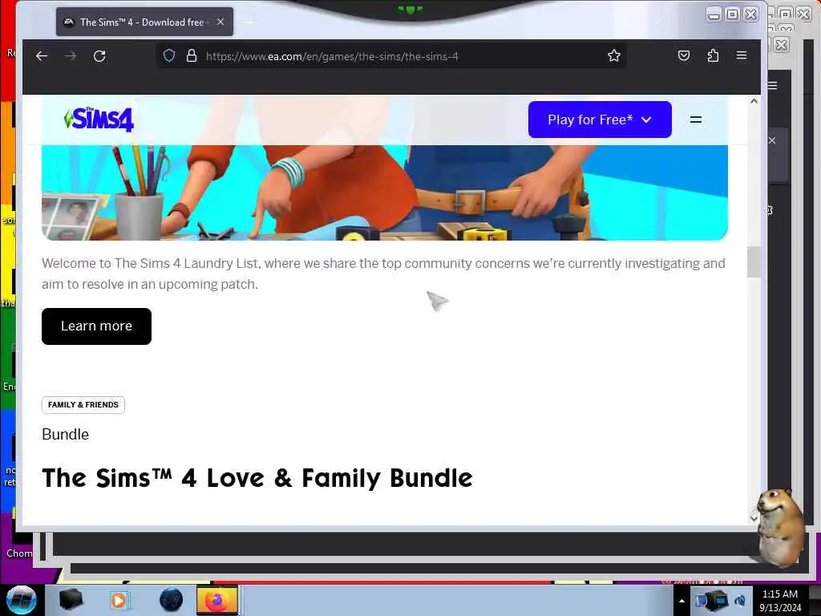
Task: Click the Family & Friends tag
Action: pos(83,405)
